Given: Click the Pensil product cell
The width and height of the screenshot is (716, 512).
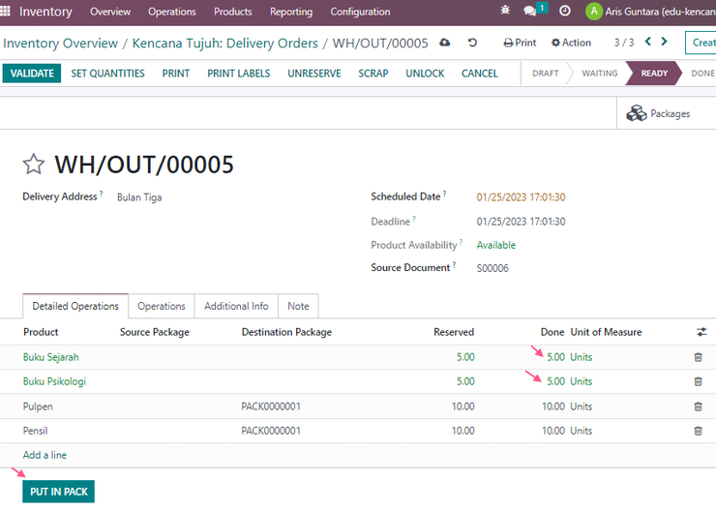Looking at the screenshot, I should click(x=35, y=431).
